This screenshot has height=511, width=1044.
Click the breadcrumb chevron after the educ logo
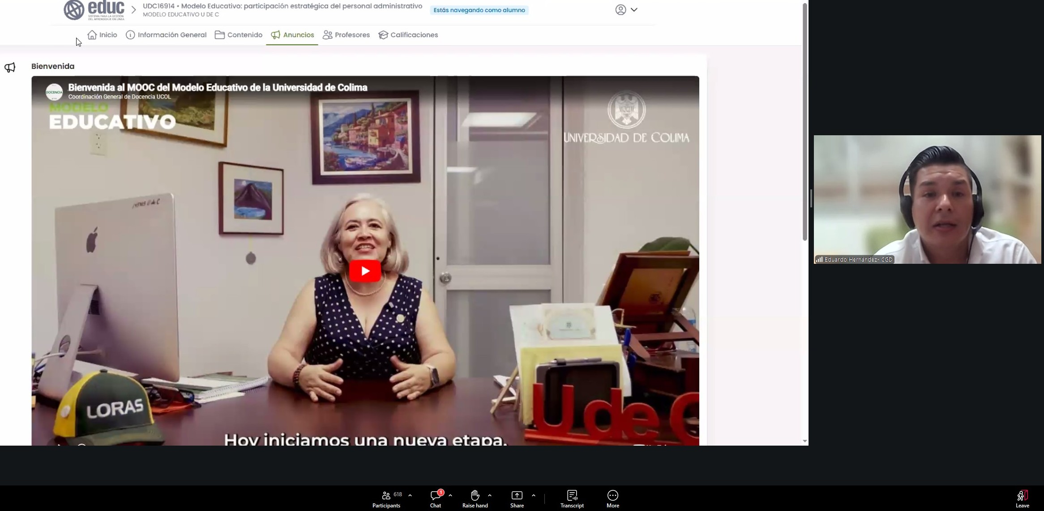[x=133, y=10]
